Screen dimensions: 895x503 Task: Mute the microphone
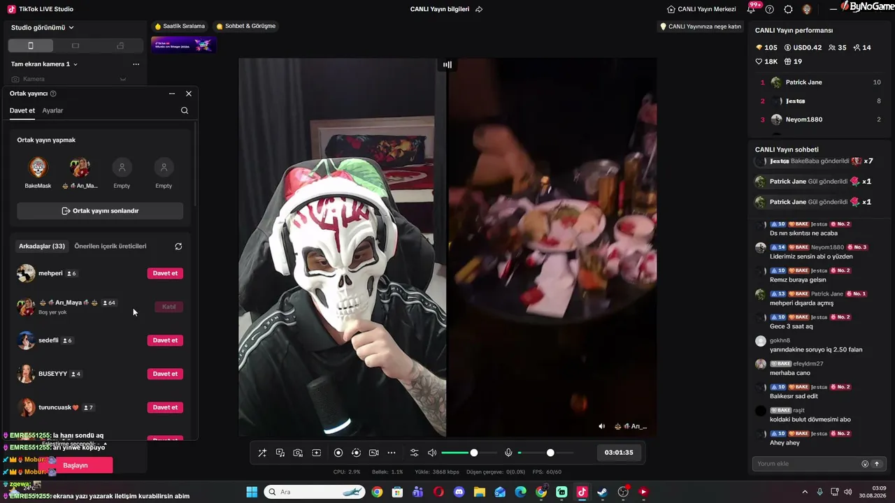point(508,453)
